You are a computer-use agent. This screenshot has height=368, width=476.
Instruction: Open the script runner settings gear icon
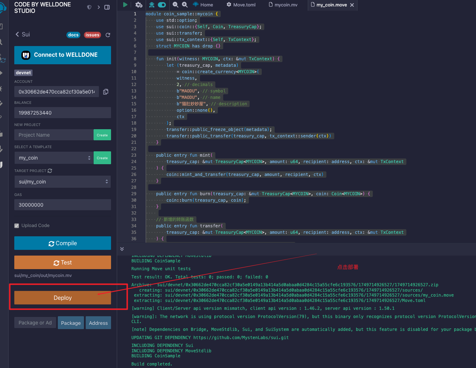139,5
